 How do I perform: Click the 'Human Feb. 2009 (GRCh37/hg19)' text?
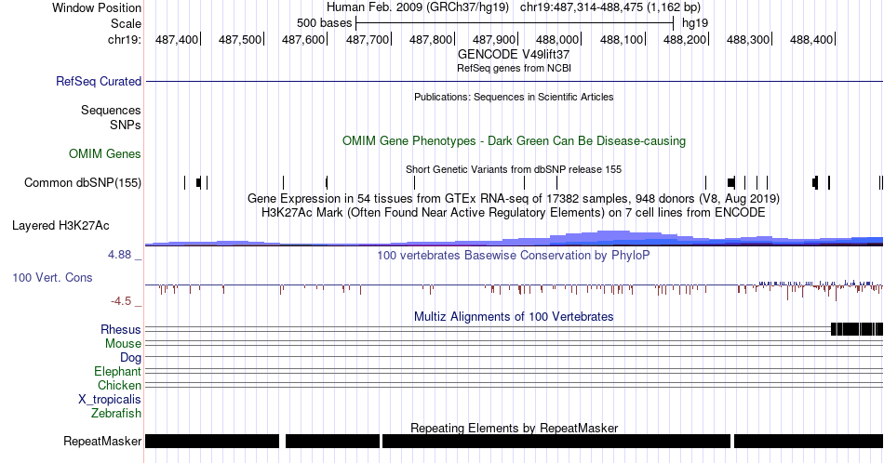point(417,7)
